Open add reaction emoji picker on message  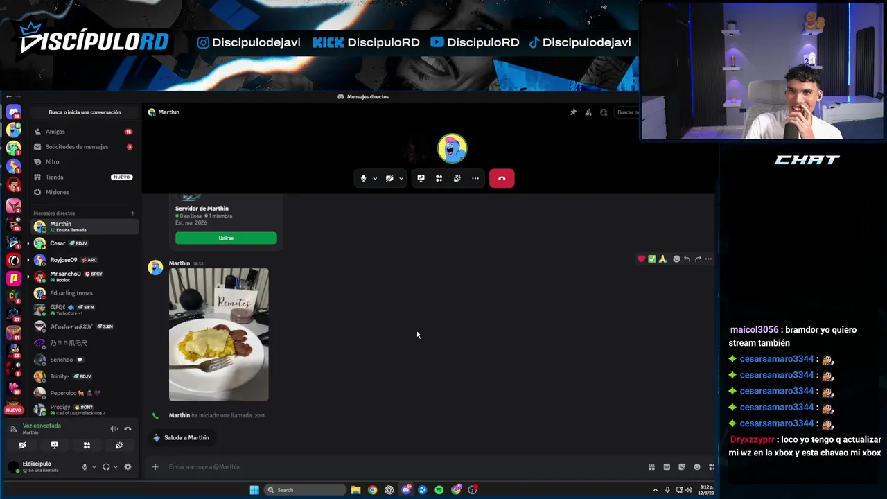676,259
